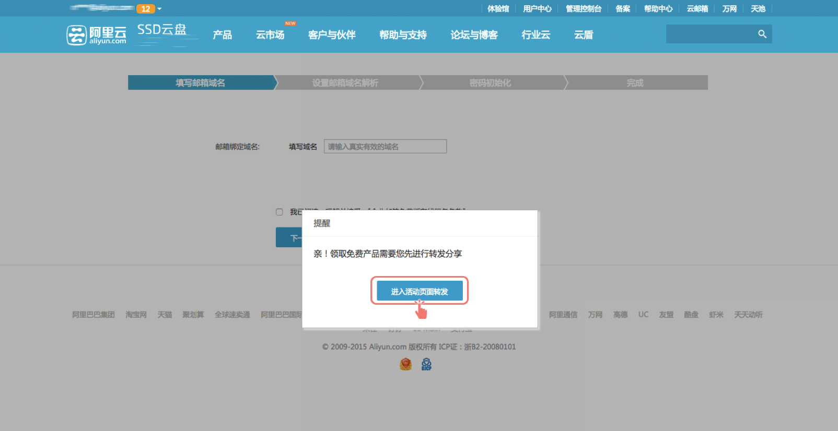This screenshot has width=838, height=431.
Task: Click the 填写邮箱域名 step tab
Action: tap(201, 83)
